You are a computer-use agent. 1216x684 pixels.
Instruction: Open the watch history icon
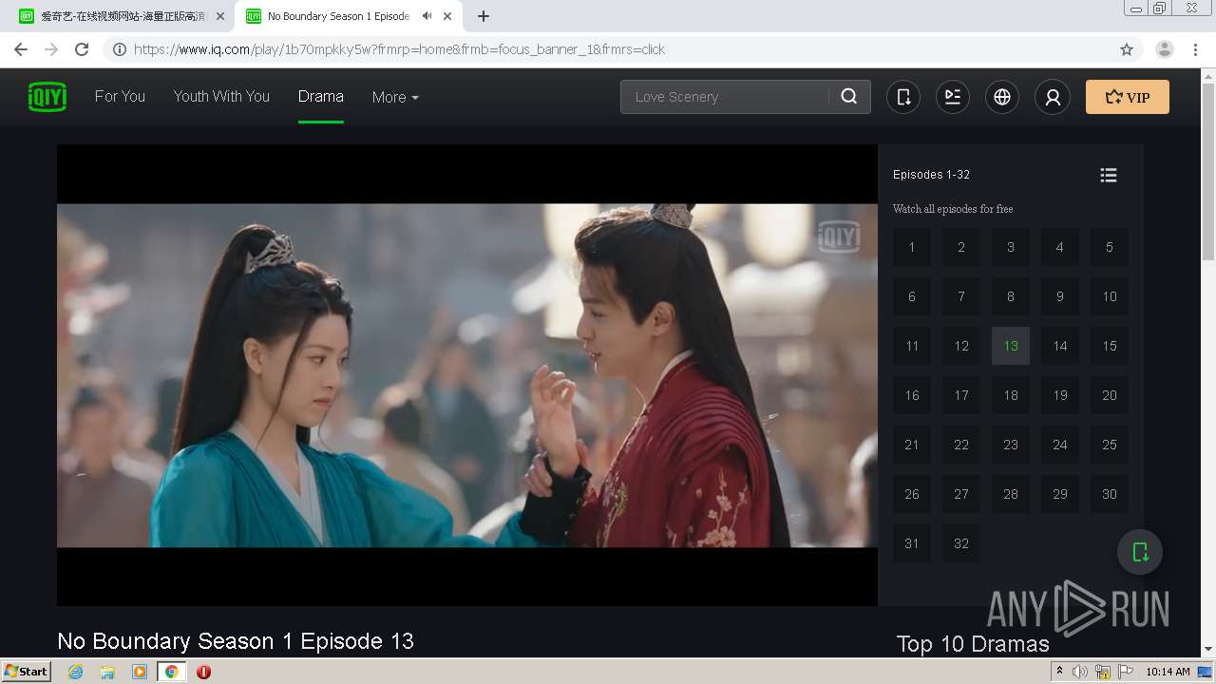(953, 97)
